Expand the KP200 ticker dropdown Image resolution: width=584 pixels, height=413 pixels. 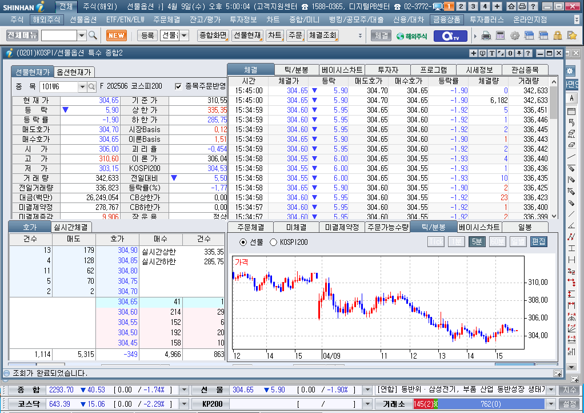(x=367, y=404)
